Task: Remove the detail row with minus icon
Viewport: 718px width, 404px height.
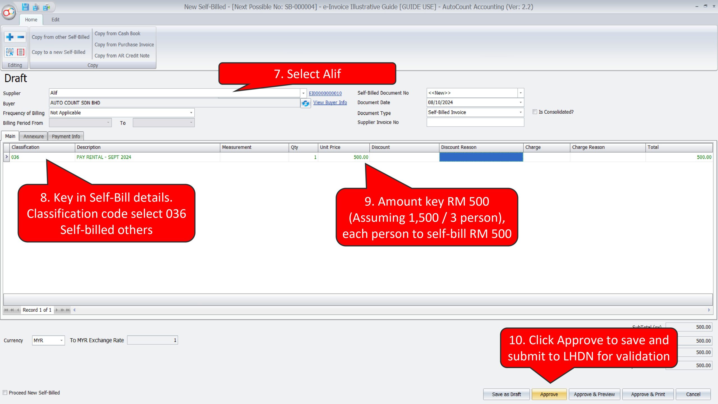Action: [x=21, y=37]
